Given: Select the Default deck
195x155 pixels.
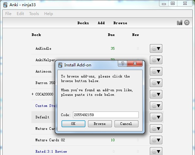Looking at the screenshot, I should (x=42, y=117).
